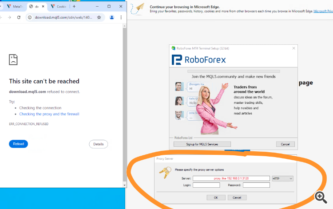Maximize the Chrome window
The height and width of the screenshot is (209, 333).
click(109, 7)
